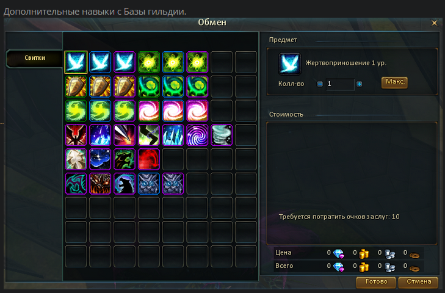This screenshot has width=445, height=293.
Task: Select the purple-bordered yellow flower scroll
Action: [x=197, y=62]
